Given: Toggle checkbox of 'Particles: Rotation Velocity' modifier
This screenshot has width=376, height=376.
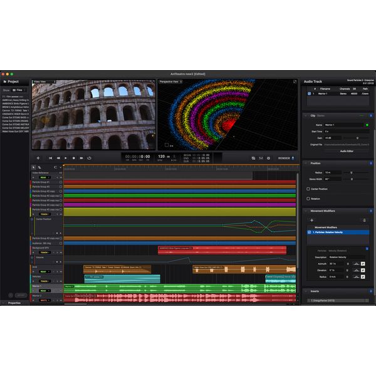Looking at the screenshot, I should coord(310,232).
